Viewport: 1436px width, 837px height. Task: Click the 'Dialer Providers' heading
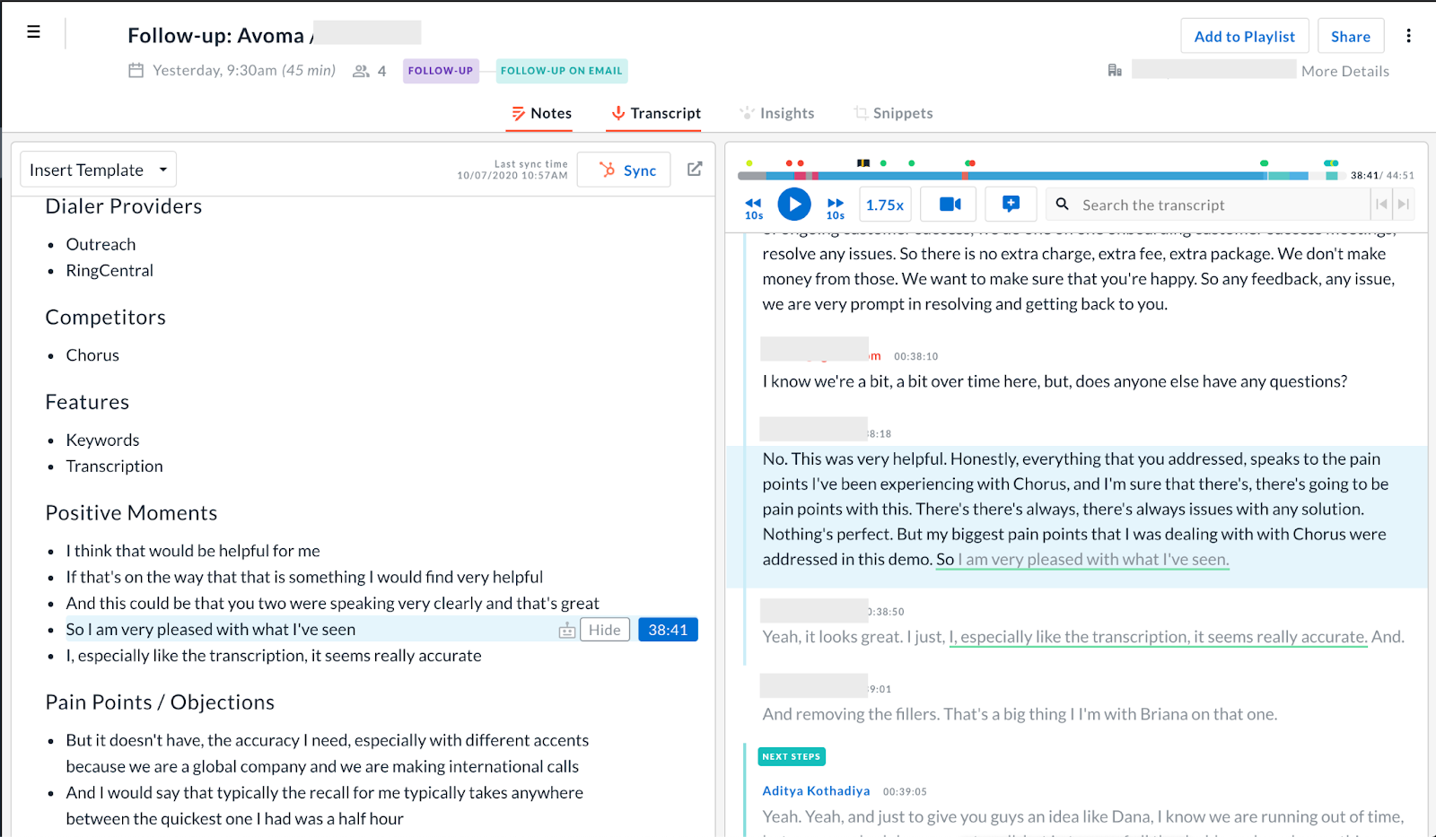[x=123, y=206]
